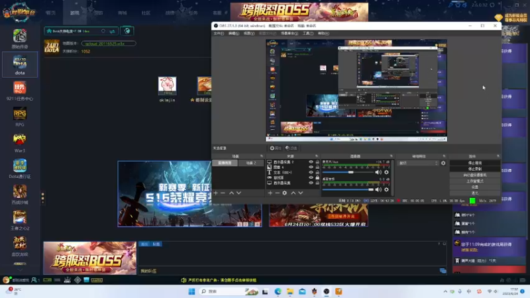Open the dota game in left sidebar
The height and width of the screenshot is (298, 530).
[x=20, y=64]
